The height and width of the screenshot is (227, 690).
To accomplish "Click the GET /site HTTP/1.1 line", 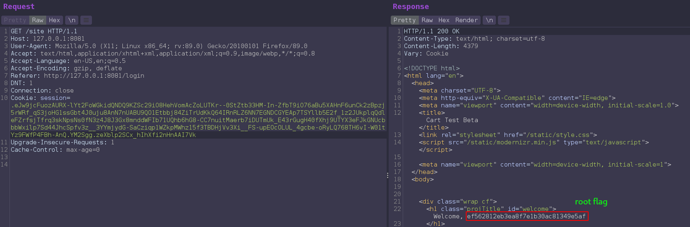I will coord(44,31).
